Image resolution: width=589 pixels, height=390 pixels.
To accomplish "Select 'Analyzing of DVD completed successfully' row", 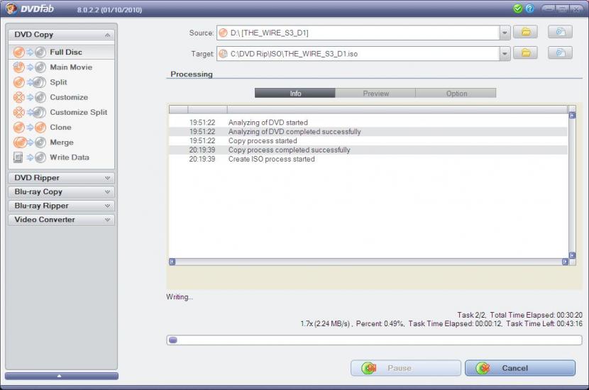I will pyautogui.click(x=368, y=131).
